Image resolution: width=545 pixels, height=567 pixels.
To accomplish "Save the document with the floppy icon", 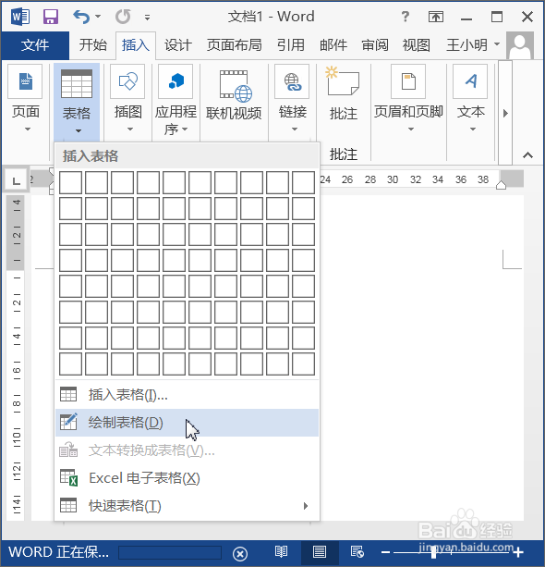I will (x=51, y=17).
